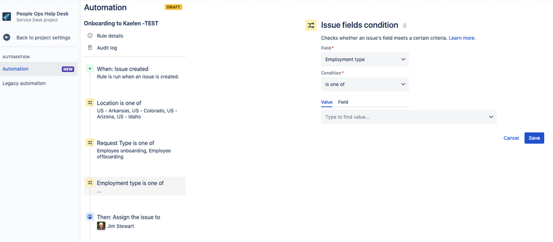Screen dimensions: 553x242
Task: Select the Value tab
Action: pyautogui.click(x=326, y=102)
